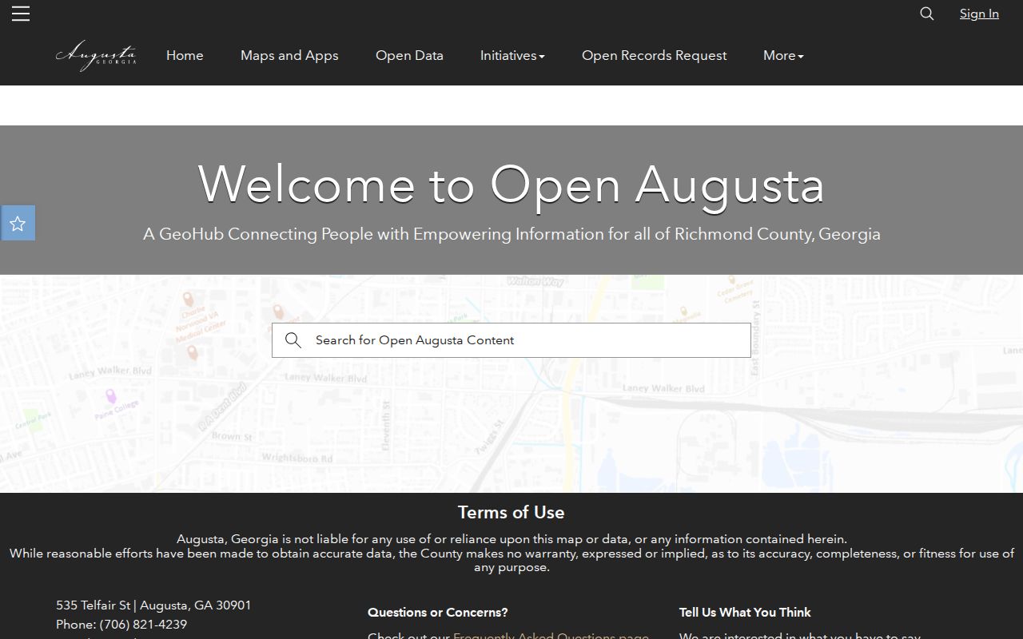Click the Terms of Use heading
Image resolution: width=1023 pixels, height=639 pixels.
coord(511,512)
